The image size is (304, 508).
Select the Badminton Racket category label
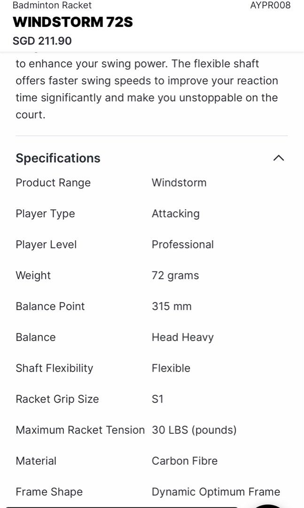(x=53, y=6)
